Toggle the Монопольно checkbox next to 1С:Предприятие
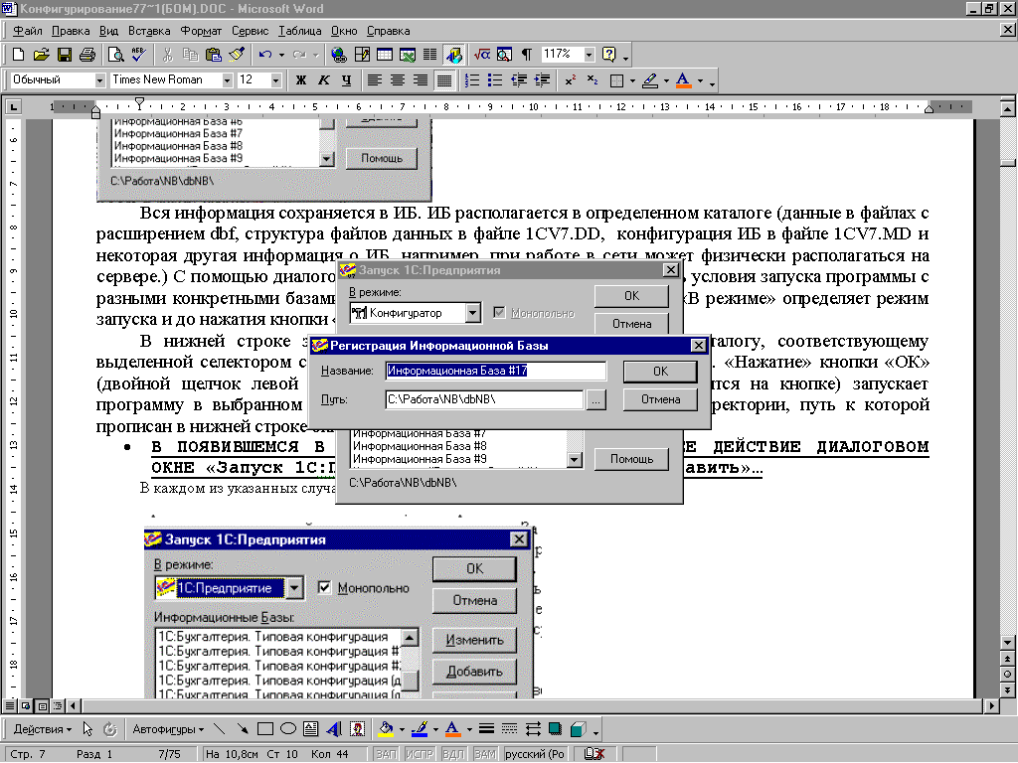This screenshot has width=1018, height=763. coord(325,588)
